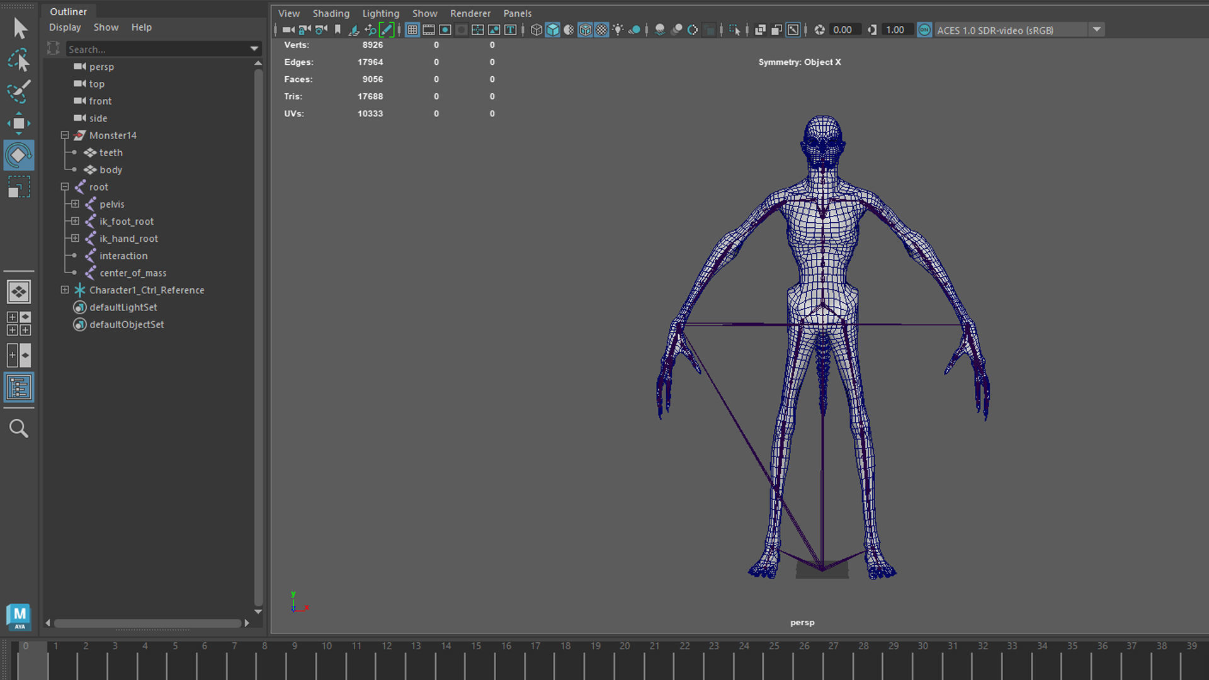
Task: Switch to two-pane side-by-side layout
Action: coord(19,356)
